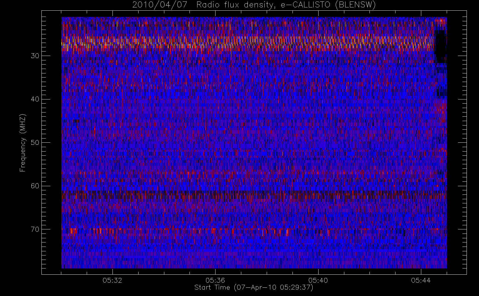
Task: Click the 60 frequency tick label
Action: pyautogui.click(x=35, y=186)
